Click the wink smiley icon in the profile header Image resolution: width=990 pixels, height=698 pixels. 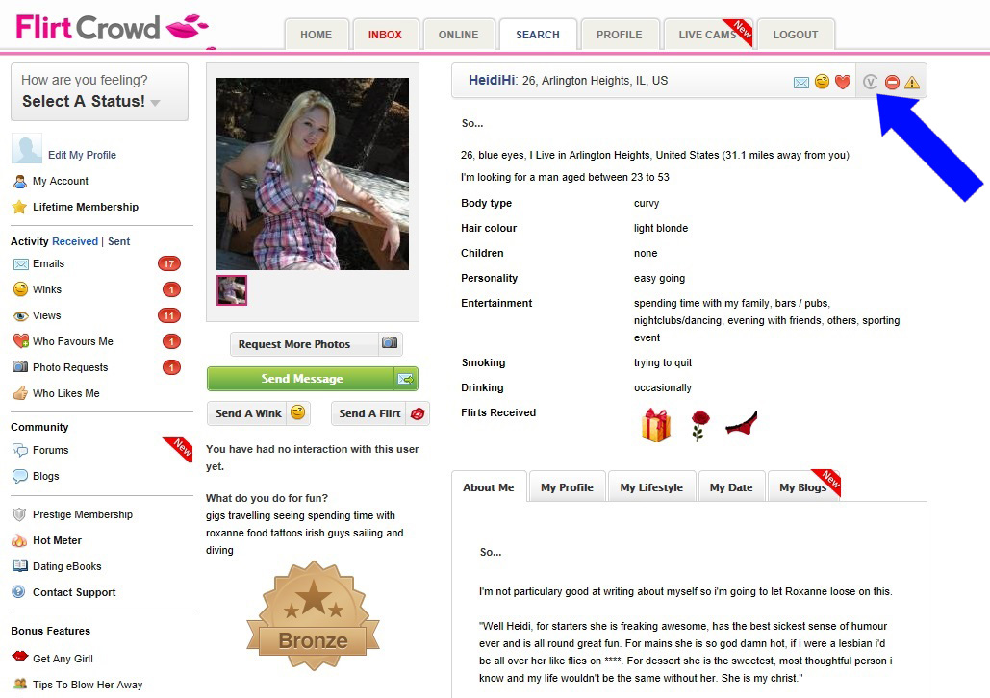tap(822, 82)
